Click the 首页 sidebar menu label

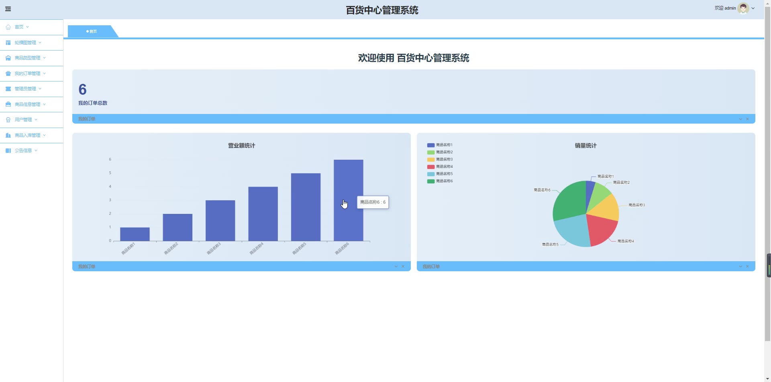tap(19, 27)
